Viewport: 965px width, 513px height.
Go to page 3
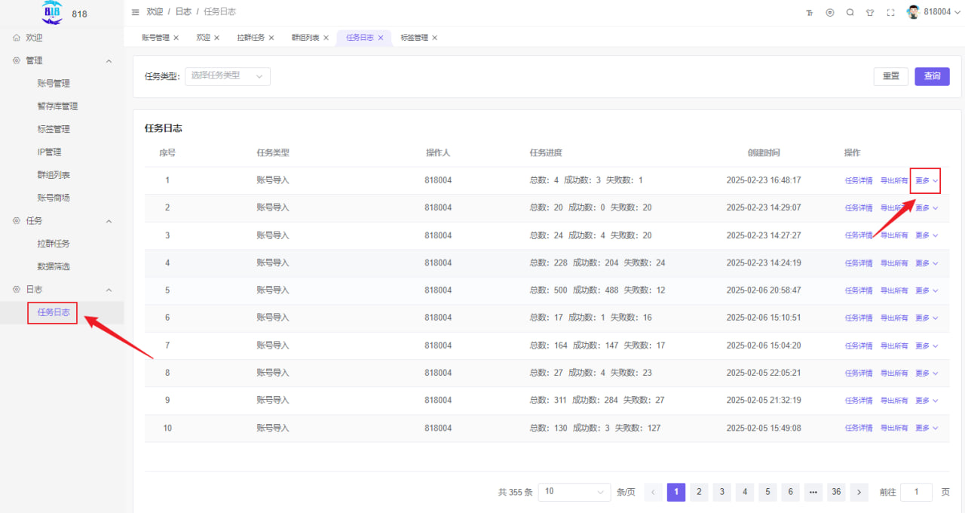click(722, 492)
